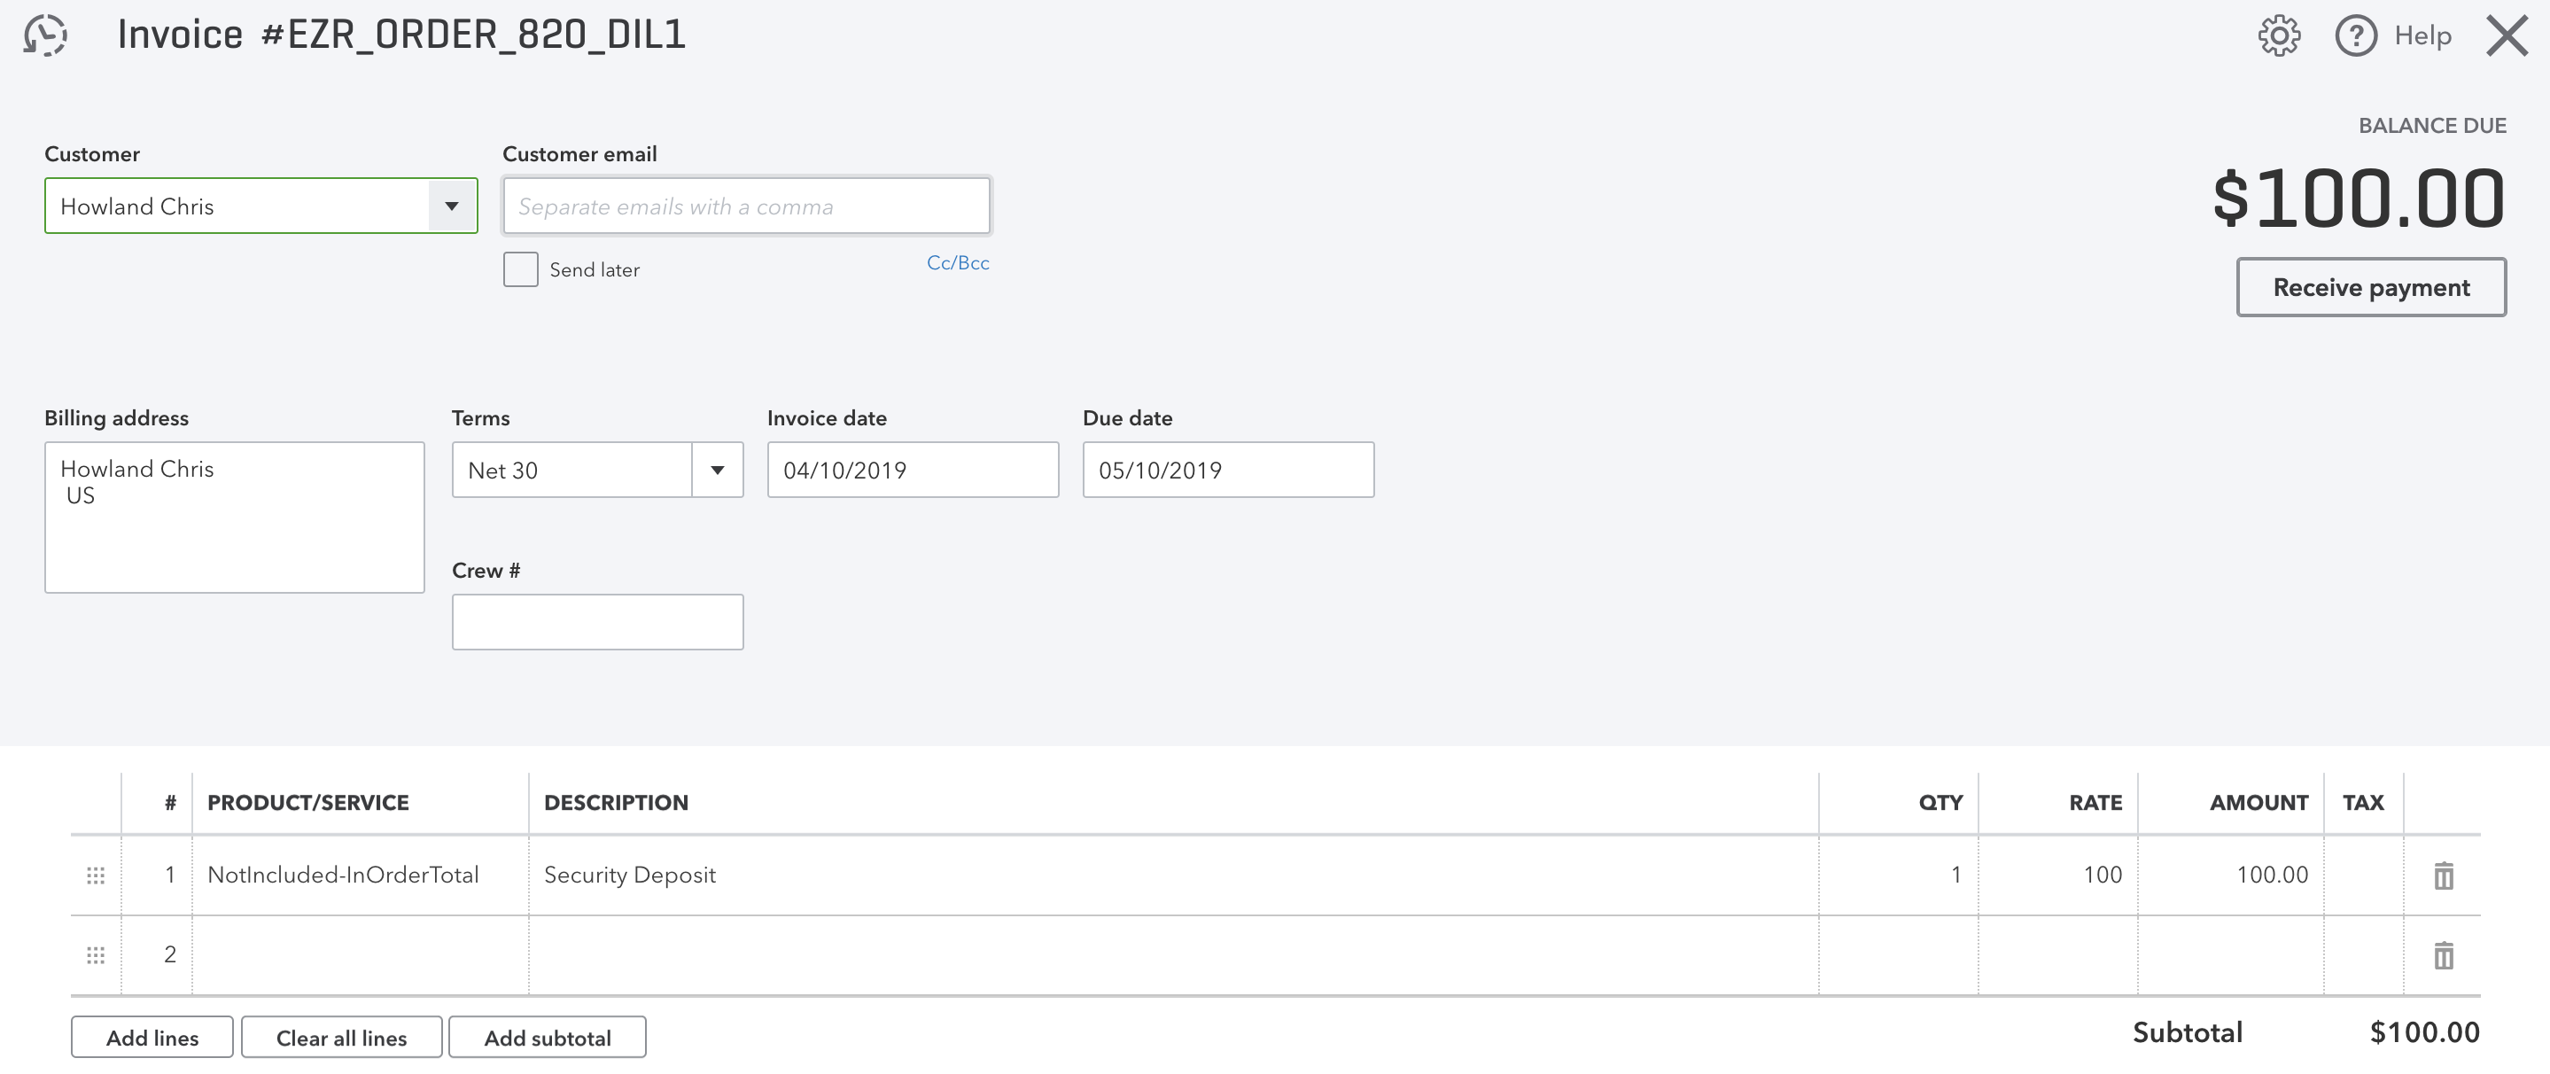Tick the Send later checkbox
This screenshot has width=2550, height=1074.
click(521, 269)
